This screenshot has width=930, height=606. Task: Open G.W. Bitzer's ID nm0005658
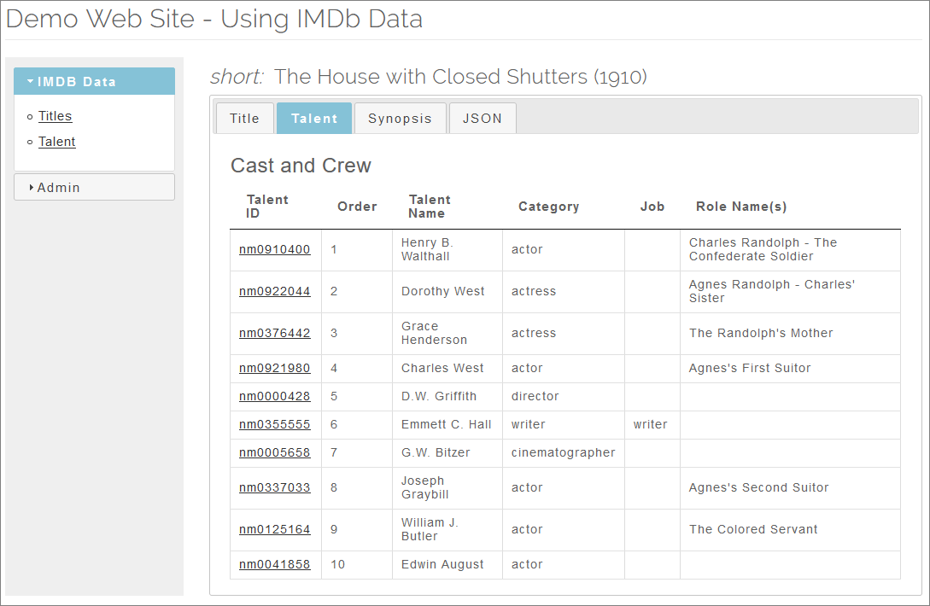(275, 452)
